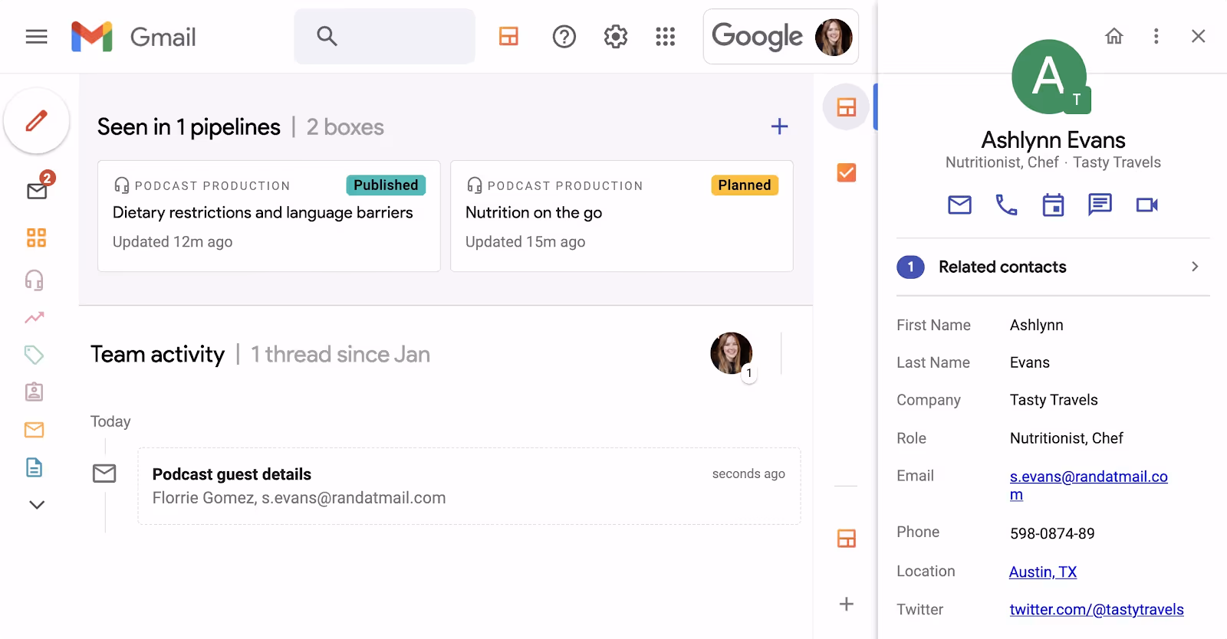Open the lower Streak icon in the side panel
The width and height of the screenshot is (1227, 639).
coord(847,539)
